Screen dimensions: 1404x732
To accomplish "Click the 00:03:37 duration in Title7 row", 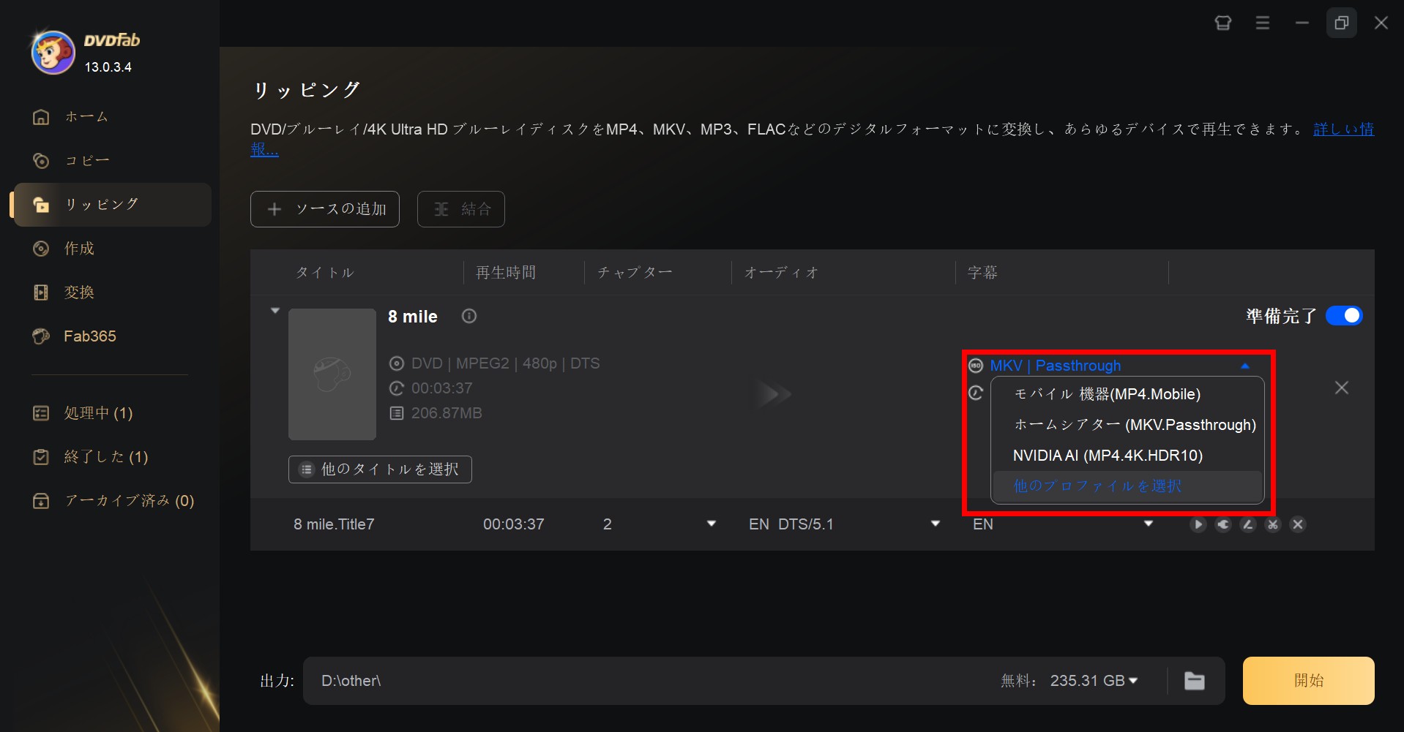I will [x=513, y=524].
